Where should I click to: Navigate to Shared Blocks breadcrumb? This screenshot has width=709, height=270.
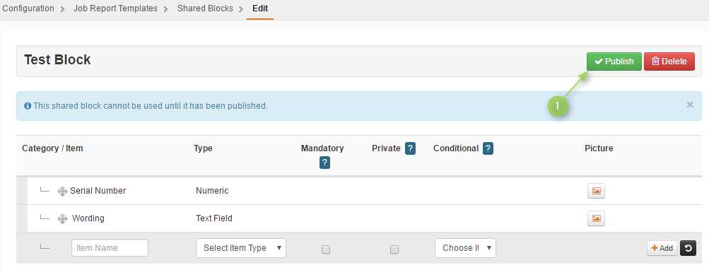pos(205,8)
